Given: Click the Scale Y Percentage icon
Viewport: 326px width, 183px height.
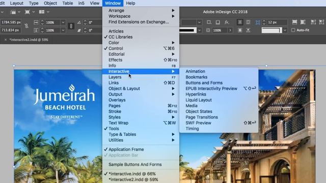Looking at the screenshot, I should (x=36, y=30).
